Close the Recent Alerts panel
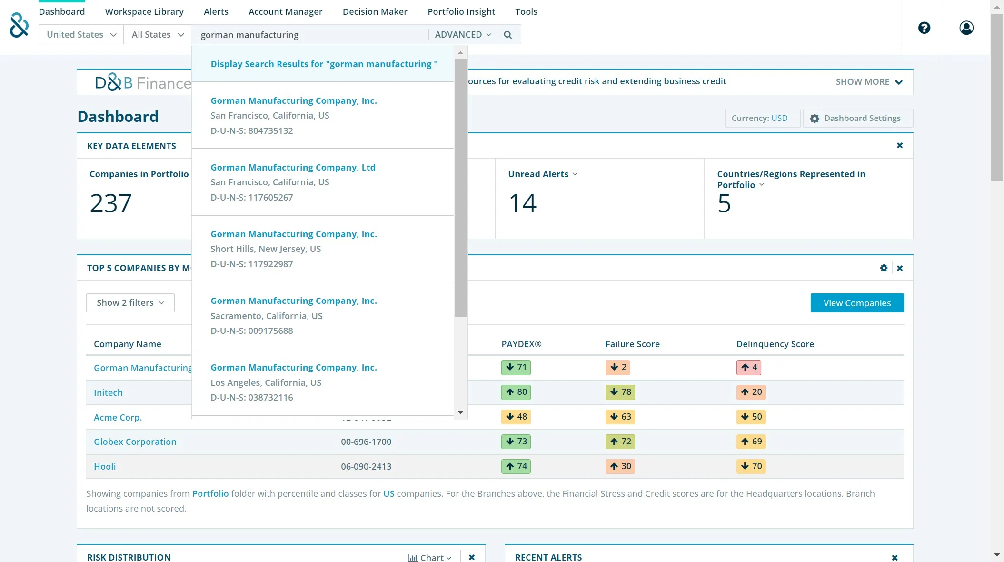1004x562 pixels. pos(895,557)
